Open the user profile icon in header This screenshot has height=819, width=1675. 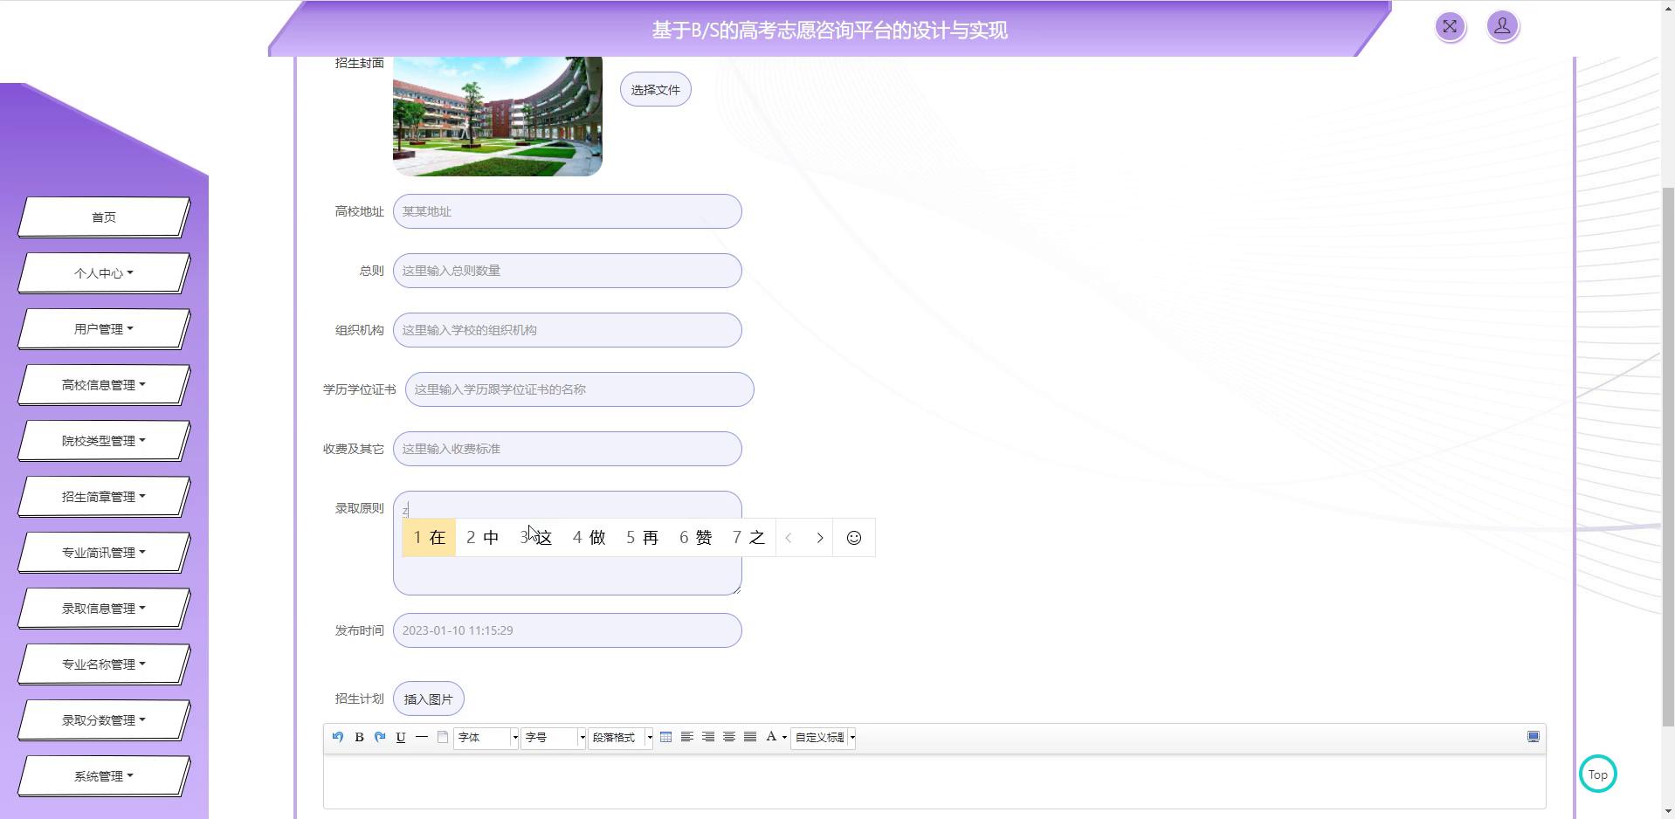1502,26
